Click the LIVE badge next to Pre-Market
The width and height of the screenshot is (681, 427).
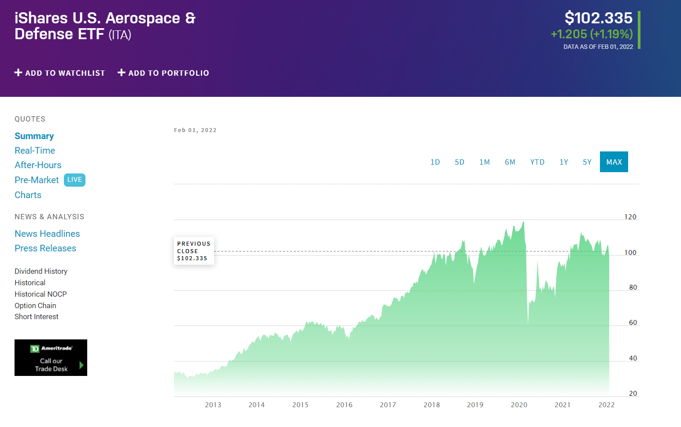click(74, 180)
